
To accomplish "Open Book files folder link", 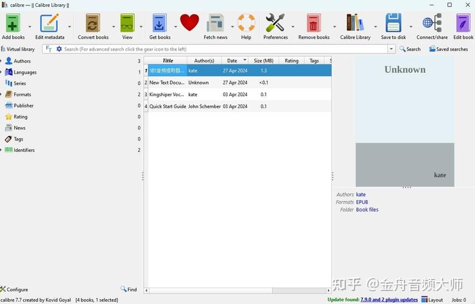I will click(367, 210).
